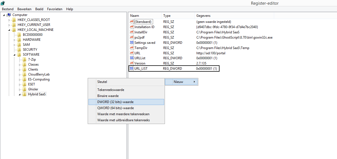Collapse the HKEY_LOCAL_MACHINE tree node
Viewport: 337px width, 159px height.
9,30
